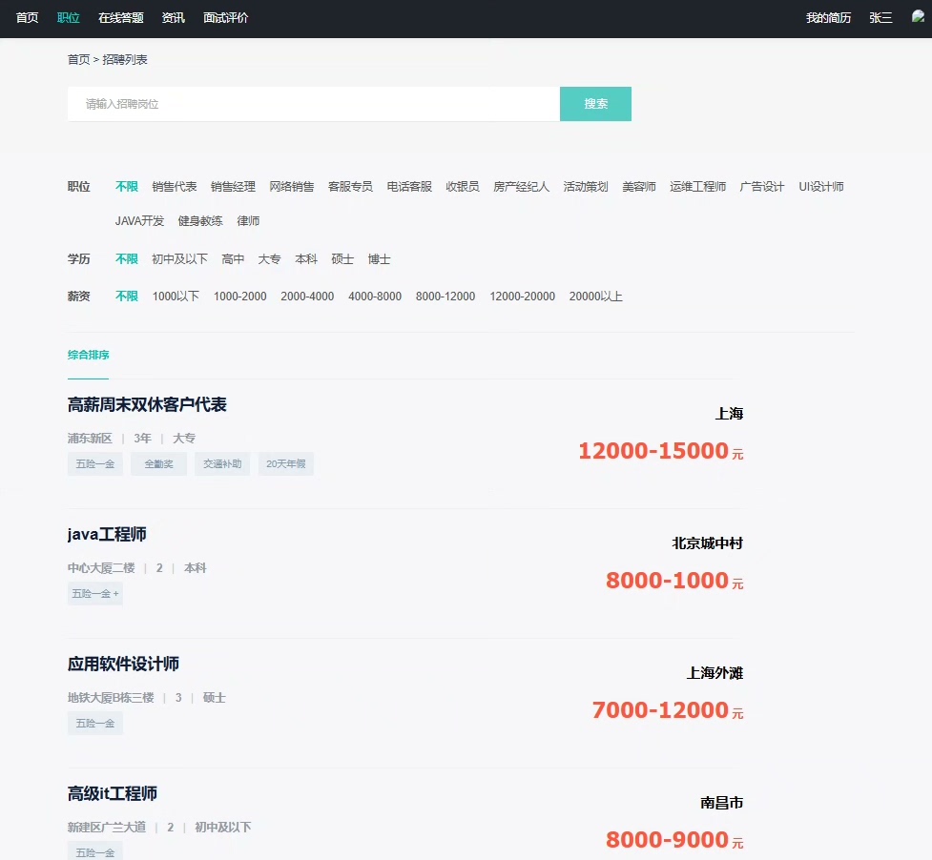Open the 高薪周末双休客户代表 job listing
The width and height of the screenshot is (932, 860).
[147, 404]
